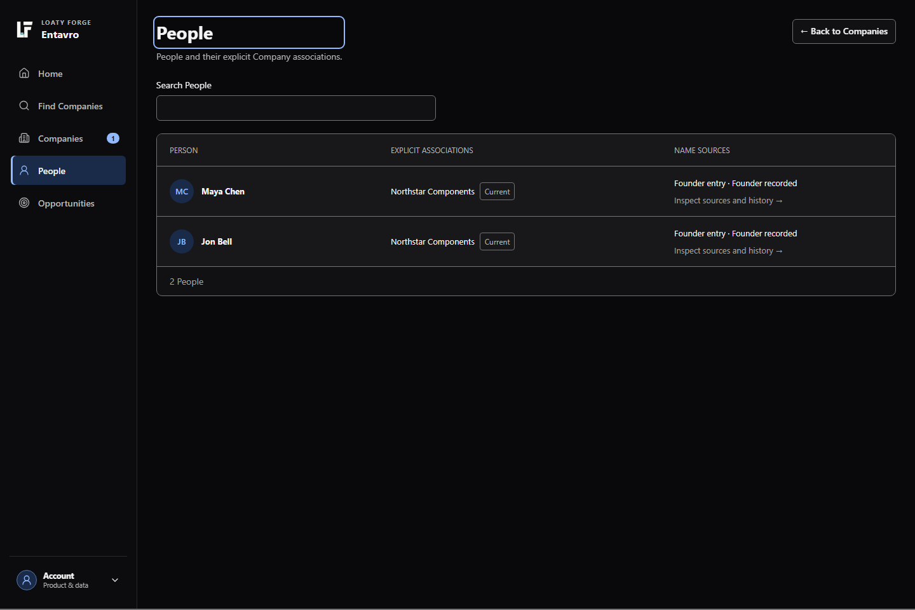Inspect sources and history for Maya Chen
The width and height of the screenshot is (915, 610).
click(x=728, y=200)
